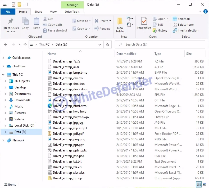Click the New folder icon
The width and height of the screenshot is (209, 188).
pyautogui.click(x=120, y=21)
